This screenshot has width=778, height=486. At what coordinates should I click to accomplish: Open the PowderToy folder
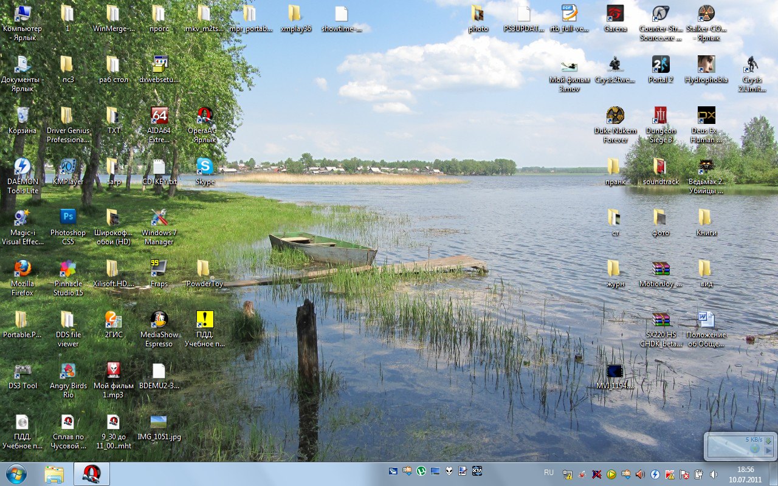pos(205,273)
